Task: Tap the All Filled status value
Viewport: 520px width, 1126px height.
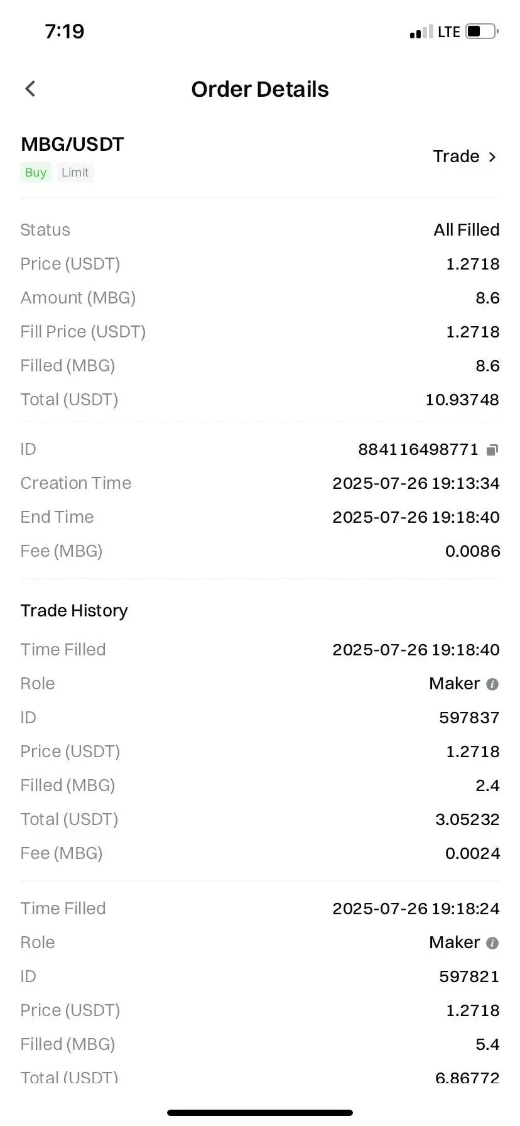Action: 467,230
